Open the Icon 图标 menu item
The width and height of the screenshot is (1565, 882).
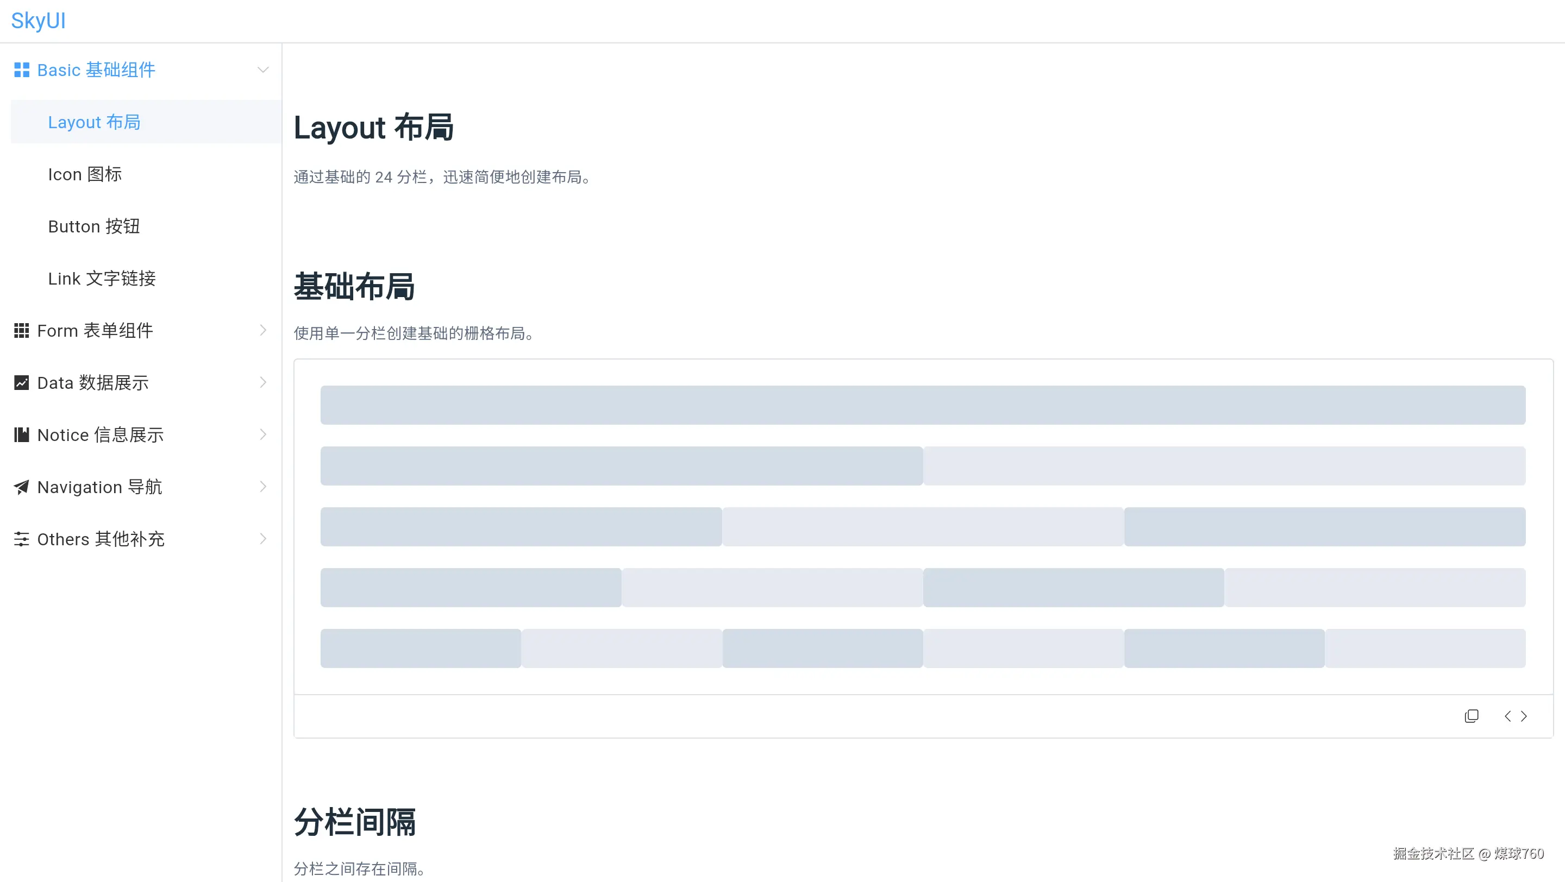[x=85, y=174]
